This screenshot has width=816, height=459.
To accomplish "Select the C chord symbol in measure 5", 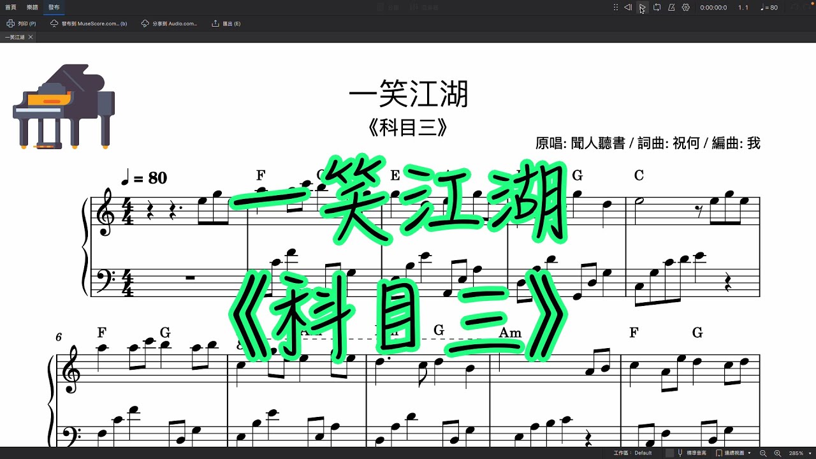I will click(x=639, y=175).
